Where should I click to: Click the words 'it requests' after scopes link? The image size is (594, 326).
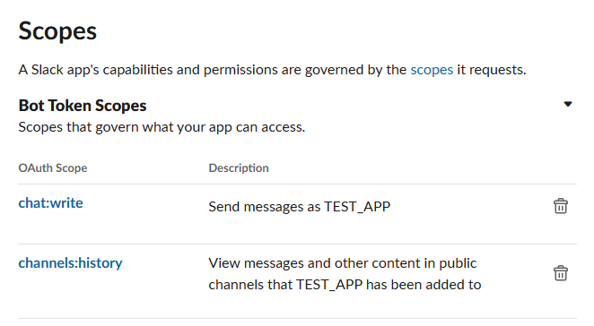pos(492,70)
